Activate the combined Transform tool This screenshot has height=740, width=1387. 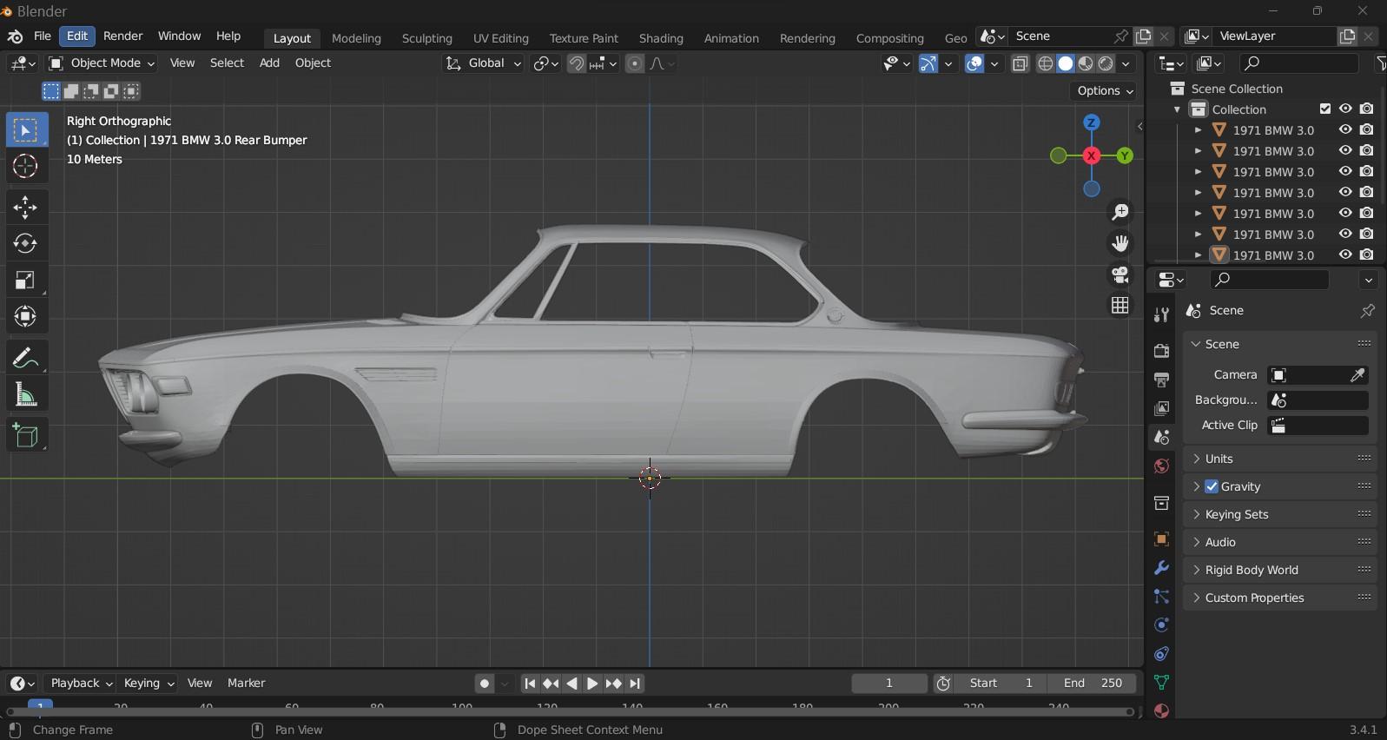coord(25,316)
